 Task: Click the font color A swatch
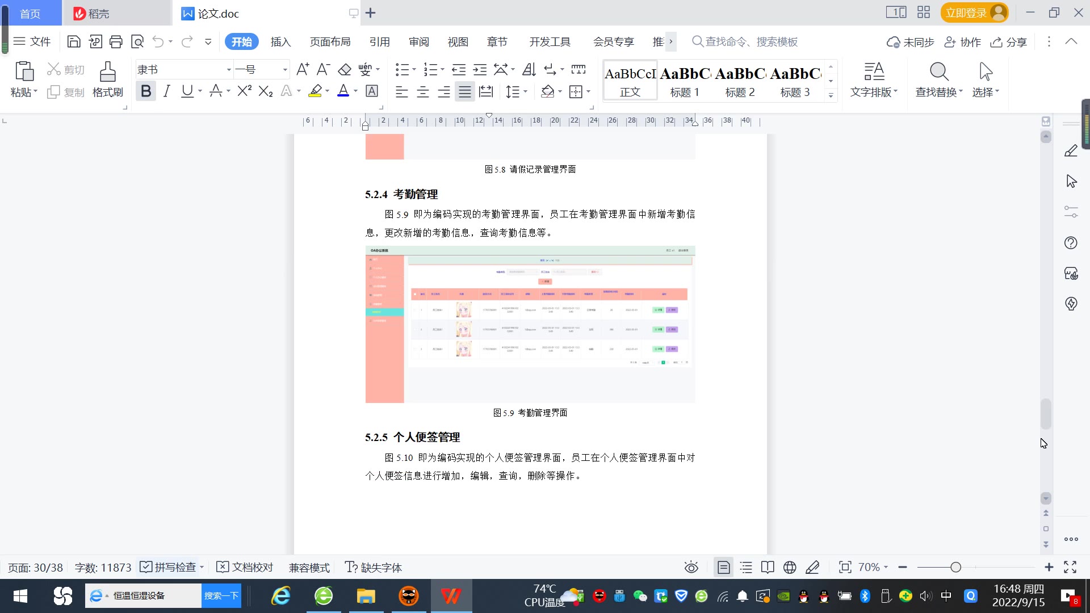tap(343, 91)
